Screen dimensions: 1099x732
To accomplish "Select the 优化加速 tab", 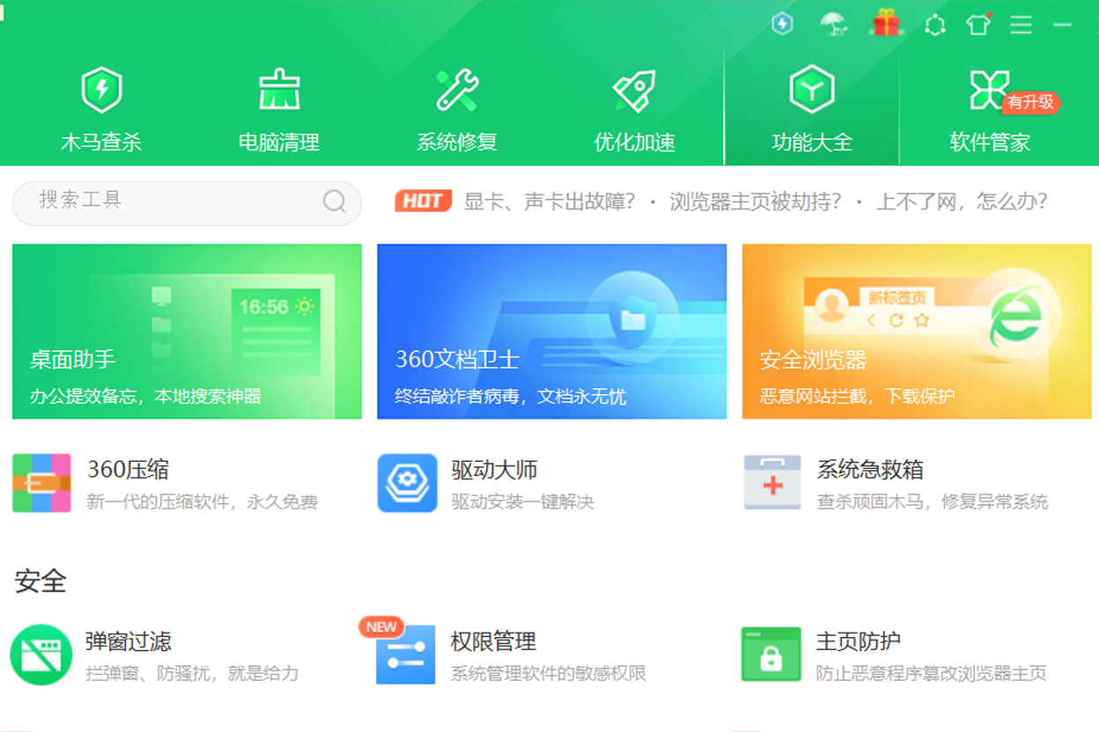I will pos(635,110).
